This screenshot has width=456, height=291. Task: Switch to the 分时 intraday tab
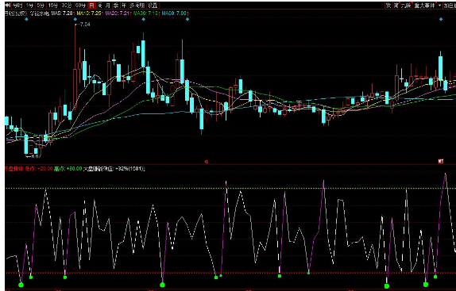click(x=17, y=6)
